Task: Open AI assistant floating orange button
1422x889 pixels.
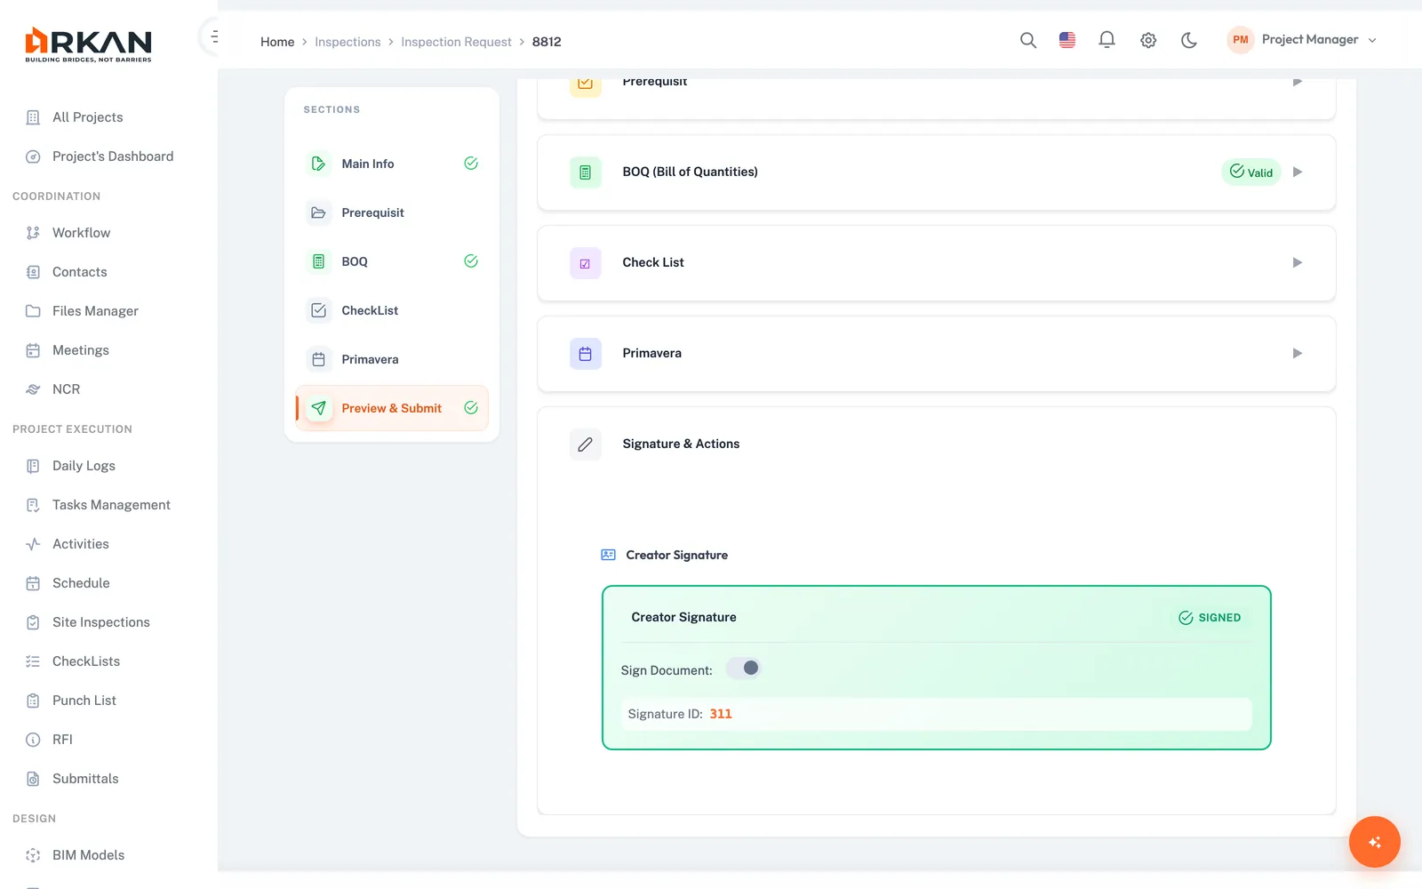Action: pyautogui.click(x=1374, y=842)
